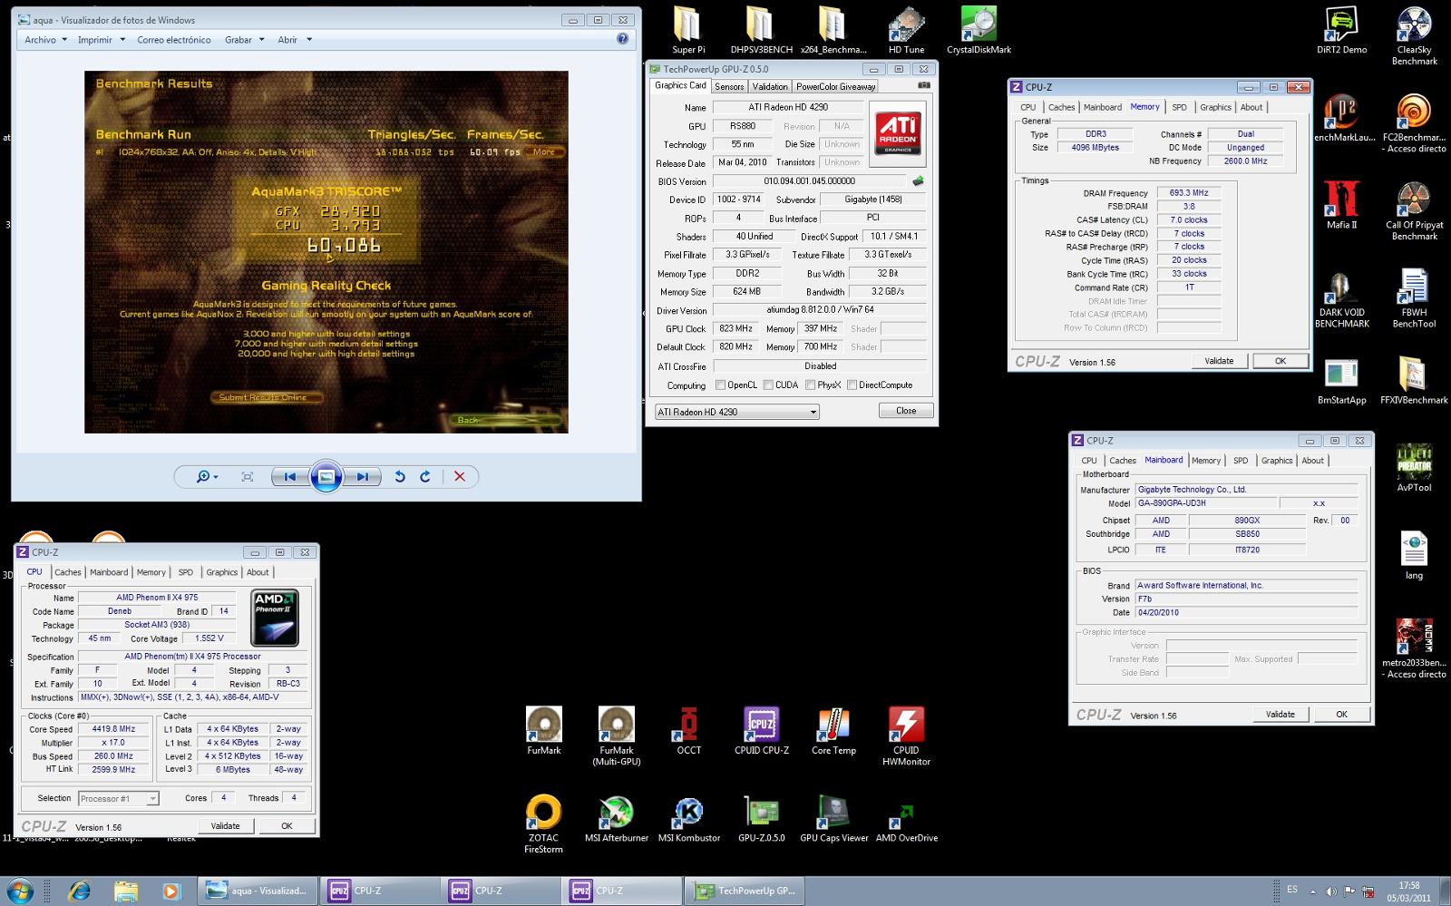This screenshot has height=906, width=1451.
Task: Launch HD Tune from the desktop
Action: point(906,25)
